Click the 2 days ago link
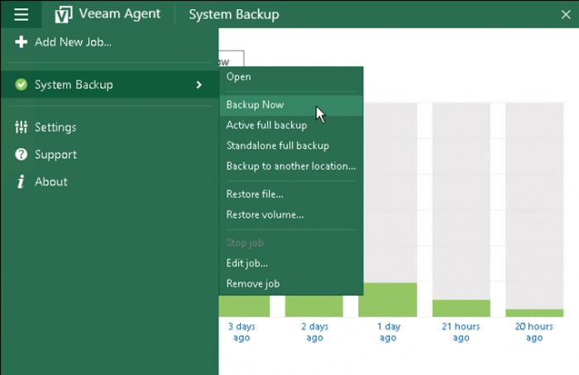 point(314,332)
